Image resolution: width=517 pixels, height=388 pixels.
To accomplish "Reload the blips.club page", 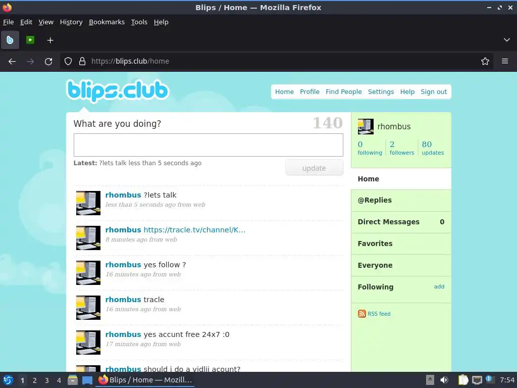I will pos(48,61).
